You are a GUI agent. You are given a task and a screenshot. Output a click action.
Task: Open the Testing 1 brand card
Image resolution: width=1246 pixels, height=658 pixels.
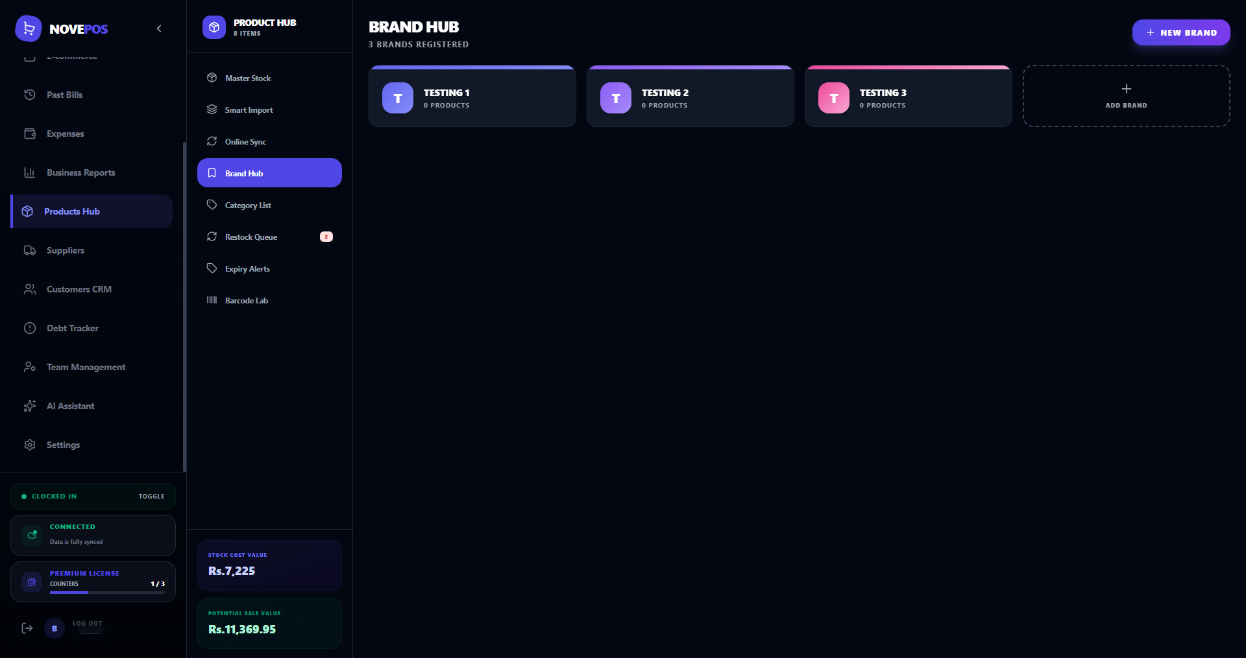472,96
